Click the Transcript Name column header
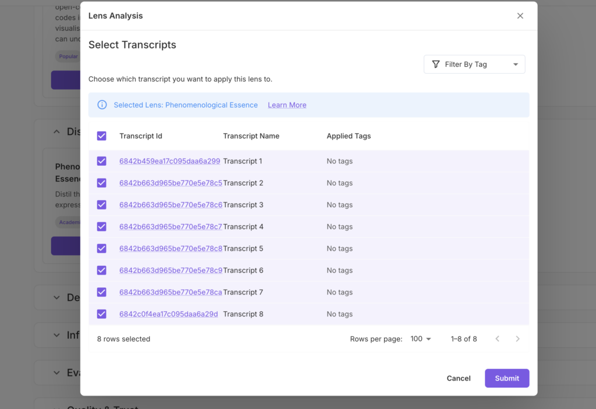 [251, 136]
